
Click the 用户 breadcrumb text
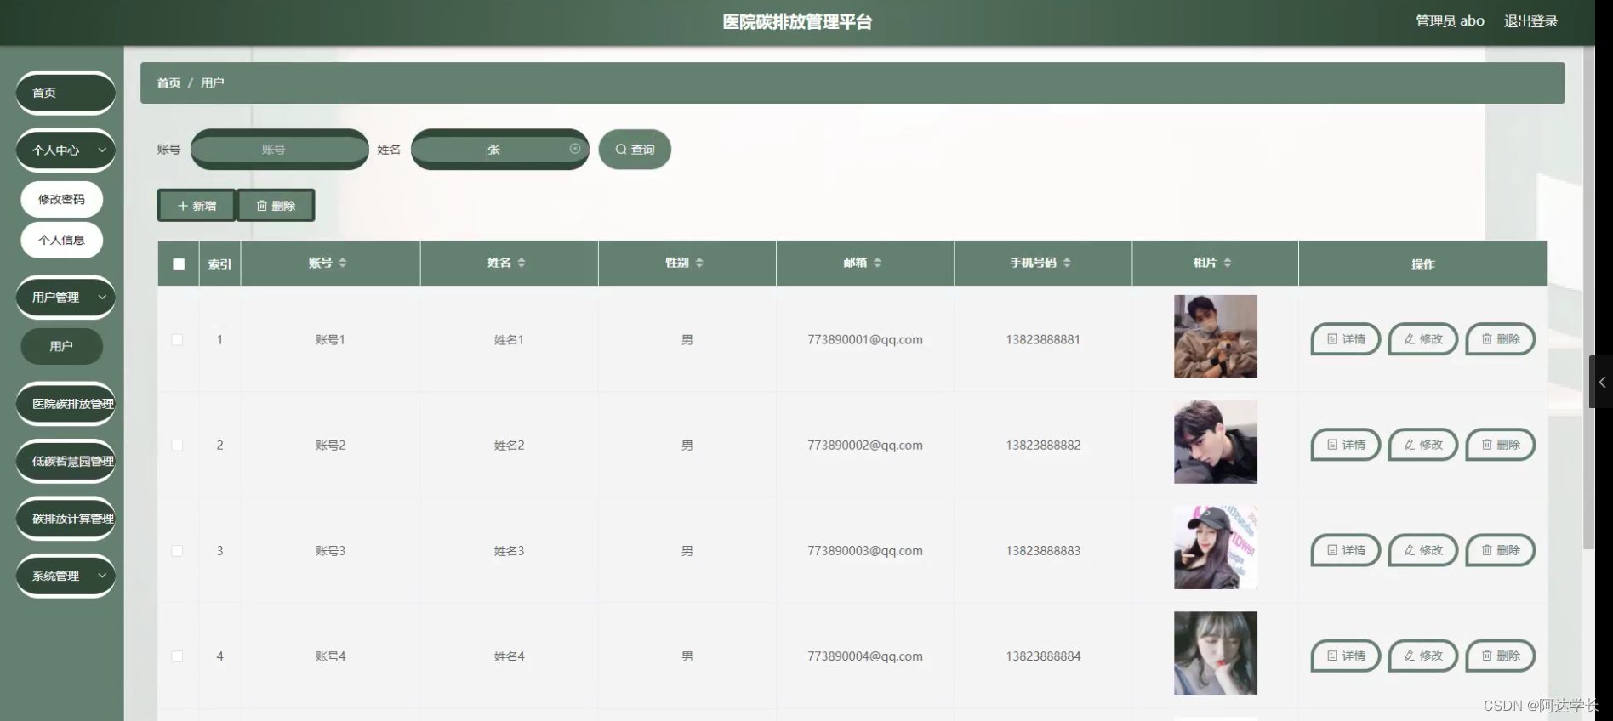213,82
